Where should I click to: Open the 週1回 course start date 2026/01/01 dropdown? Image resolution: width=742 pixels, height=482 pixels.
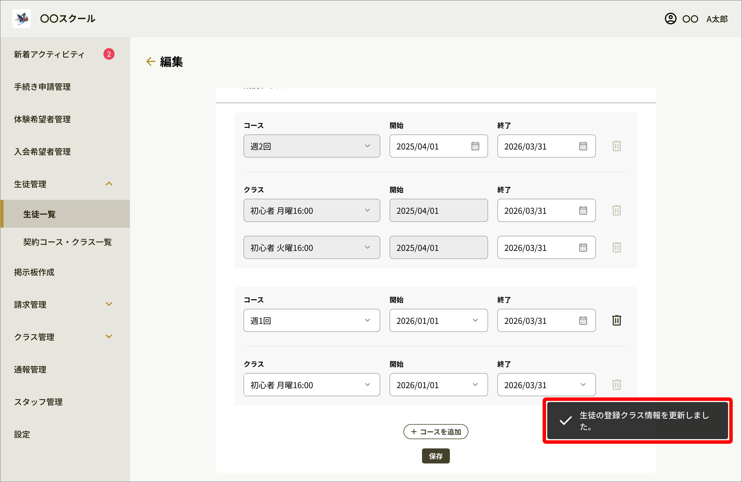[438, 320]
